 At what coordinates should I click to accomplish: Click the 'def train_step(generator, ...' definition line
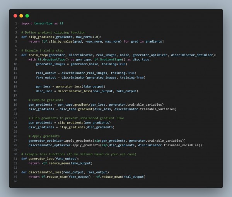(119, 55)
